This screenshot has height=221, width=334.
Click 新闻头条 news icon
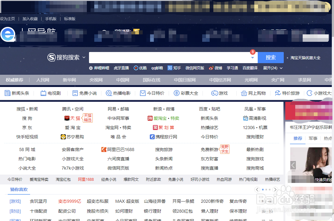7,93
